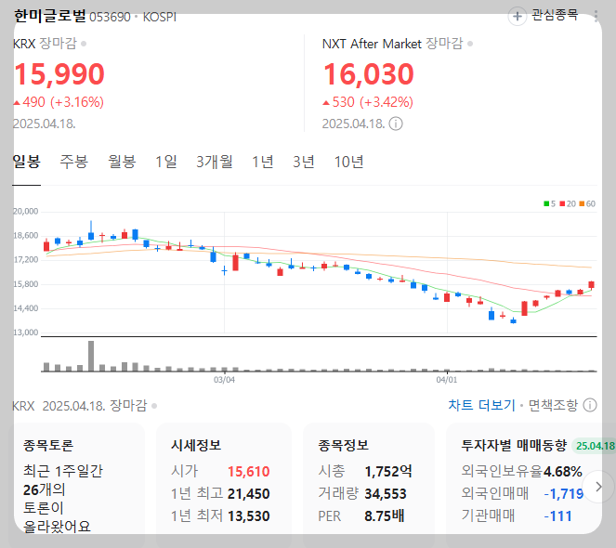Show the 3년 chart

pyautogui.click(x=304, y=162)
